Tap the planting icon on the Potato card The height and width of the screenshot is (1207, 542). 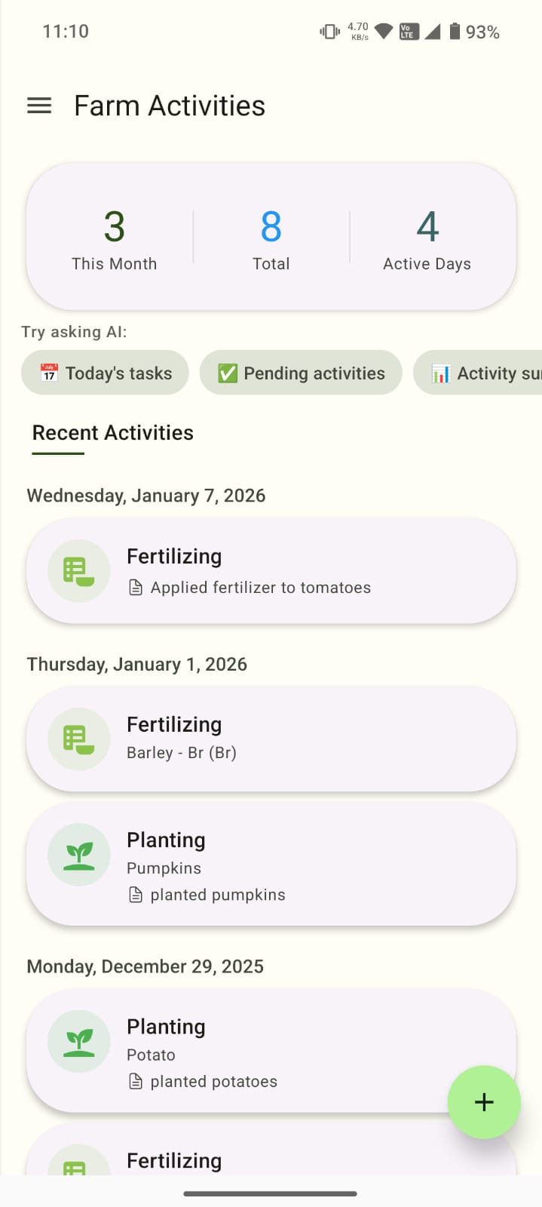78,1041
